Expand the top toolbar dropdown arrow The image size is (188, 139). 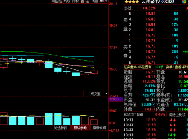tap(106, 1)
